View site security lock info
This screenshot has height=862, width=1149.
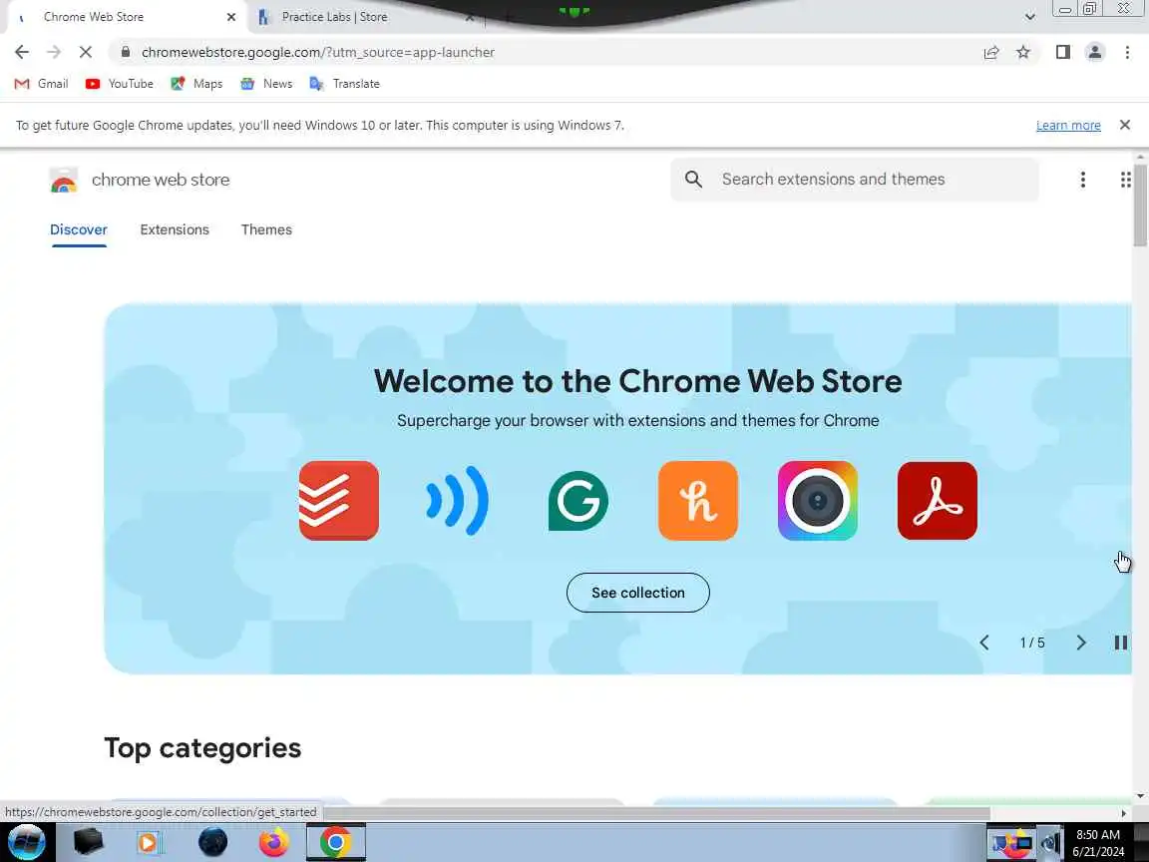(126, 52)
